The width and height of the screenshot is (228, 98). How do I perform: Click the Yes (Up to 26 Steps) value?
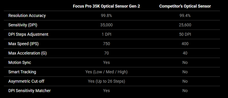coord(106,81)
